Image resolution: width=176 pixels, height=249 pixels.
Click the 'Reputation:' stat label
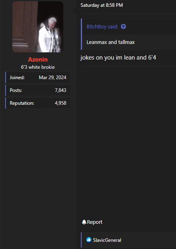tap(22, 103)
